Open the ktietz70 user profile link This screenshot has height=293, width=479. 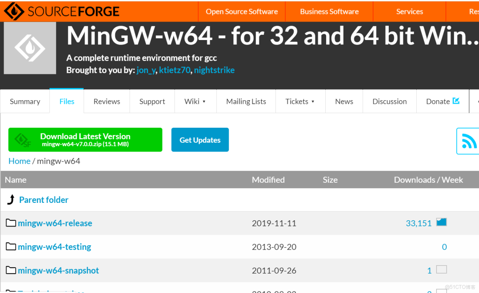175,70
